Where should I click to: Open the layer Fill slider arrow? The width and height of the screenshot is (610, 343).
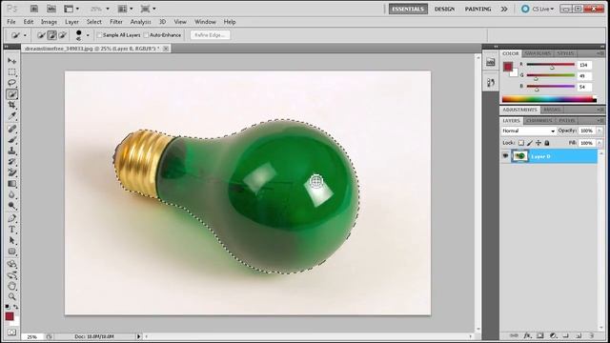tap(600, 143)
